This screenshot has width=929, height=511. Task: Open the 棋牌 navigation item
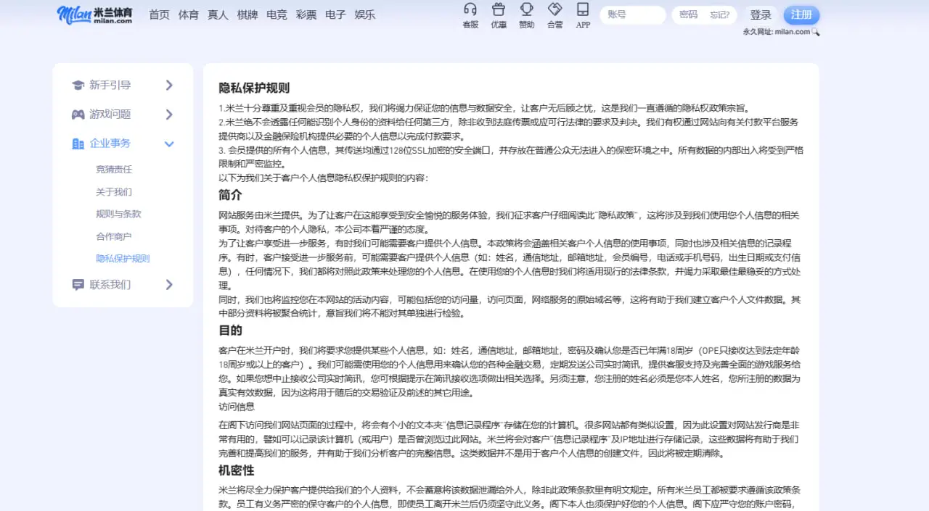[x=247, y=14]
